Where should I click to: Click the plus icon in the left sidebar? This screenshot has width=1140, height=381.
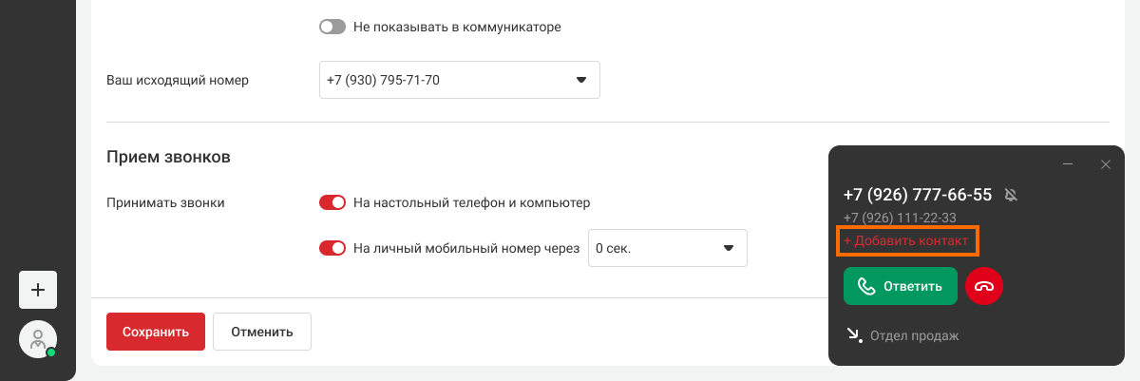[x=38, y=290]
